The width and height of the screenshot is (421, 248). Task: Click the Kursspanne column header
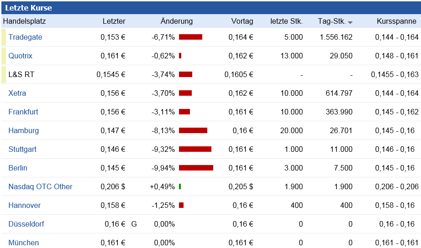(396, 21)
